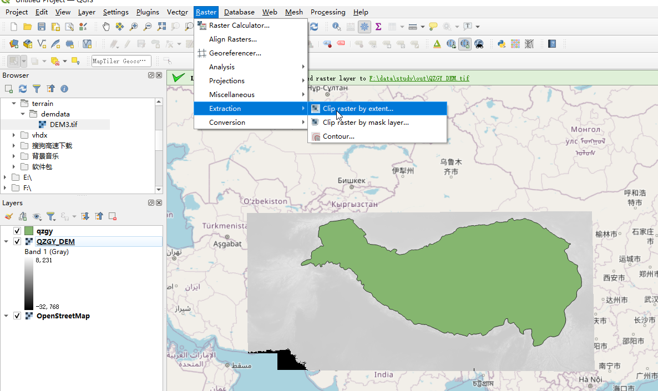Expand all layers in Layers panel

(85, 216)
